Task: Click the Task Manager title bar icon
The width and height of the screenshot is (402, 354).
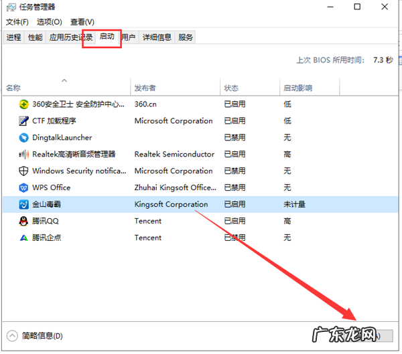Action: [11, 7]
